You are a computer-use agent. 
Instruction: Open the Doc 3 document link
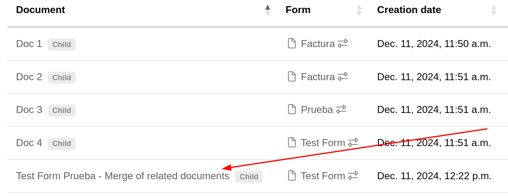[x=29, y=110]
